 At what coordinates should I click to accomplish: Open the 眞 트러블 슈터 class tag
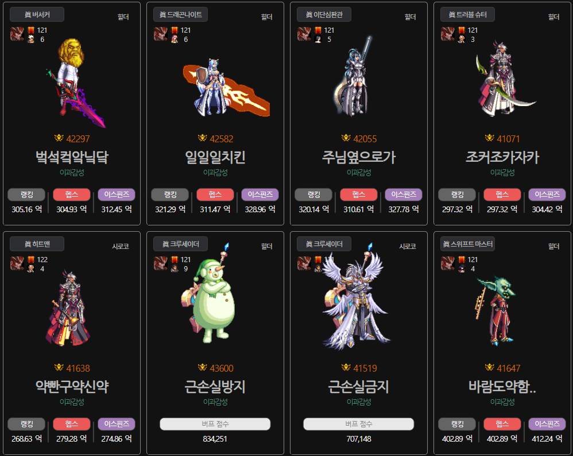(467, 14)
